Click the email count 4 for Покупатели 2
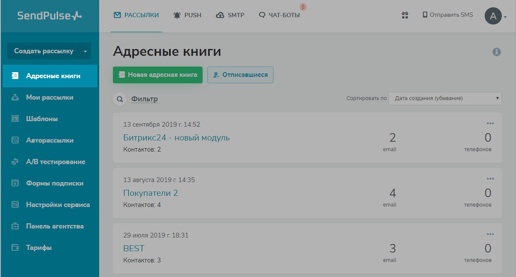The image size is (516, 277). [x=392, y=193]
